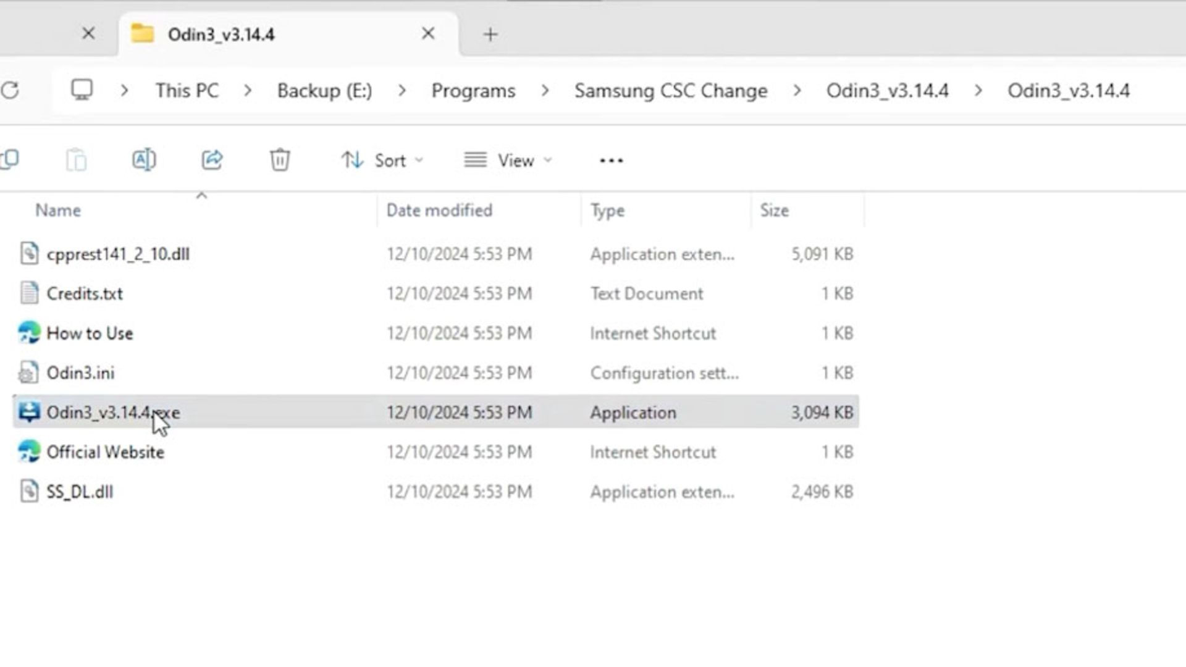
Task: Expand the chevron after Samsung CSC Change
Action: (x=797, y=91)
